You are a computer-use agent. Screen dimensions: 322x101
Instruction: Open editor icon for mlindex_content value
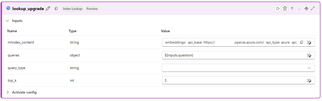click(x=309, y=43)
